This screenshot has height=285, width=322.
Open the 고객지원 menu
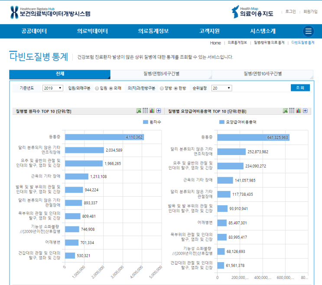[x=209, y=31]
